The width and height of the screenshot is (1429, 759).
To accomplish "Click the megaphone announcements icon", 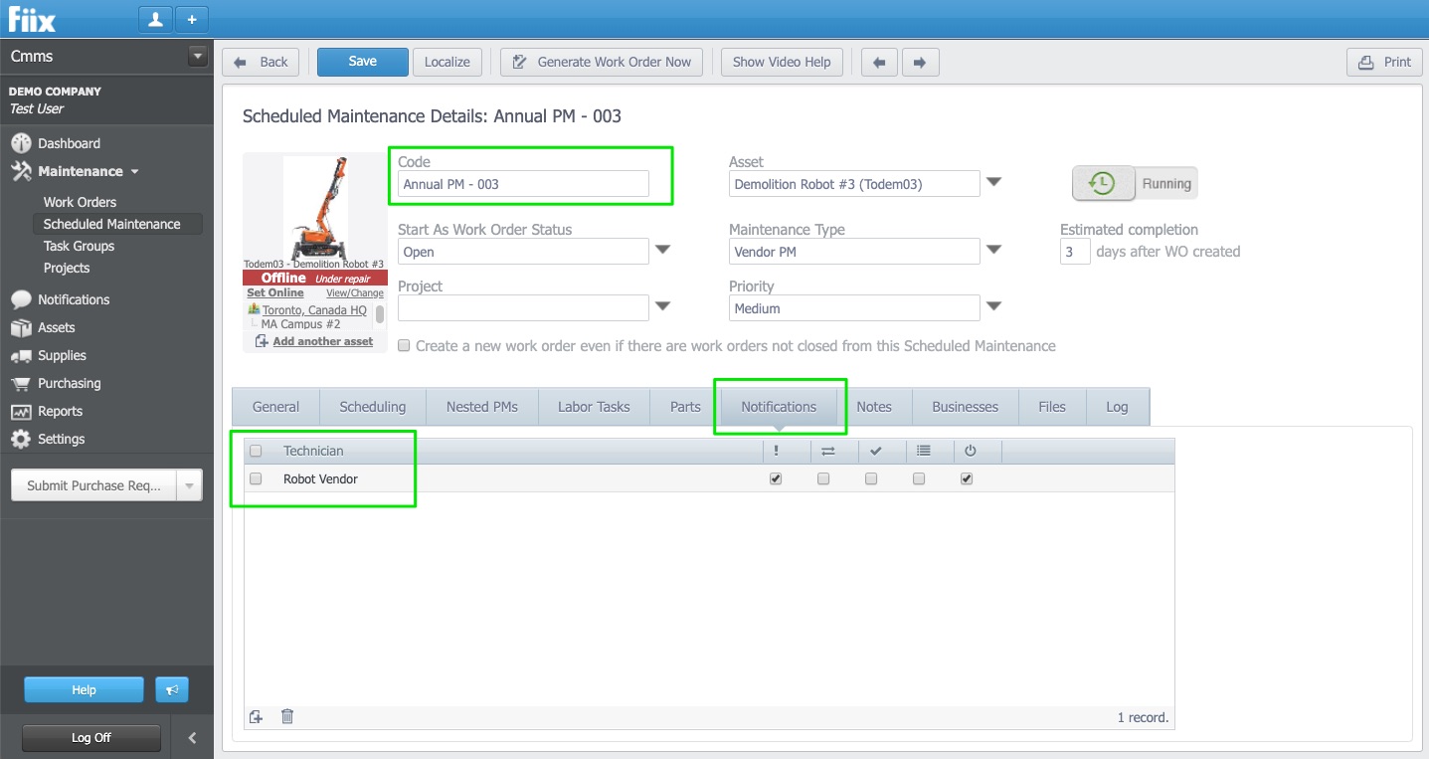I will pyautogui.click(x=171, y=689).
